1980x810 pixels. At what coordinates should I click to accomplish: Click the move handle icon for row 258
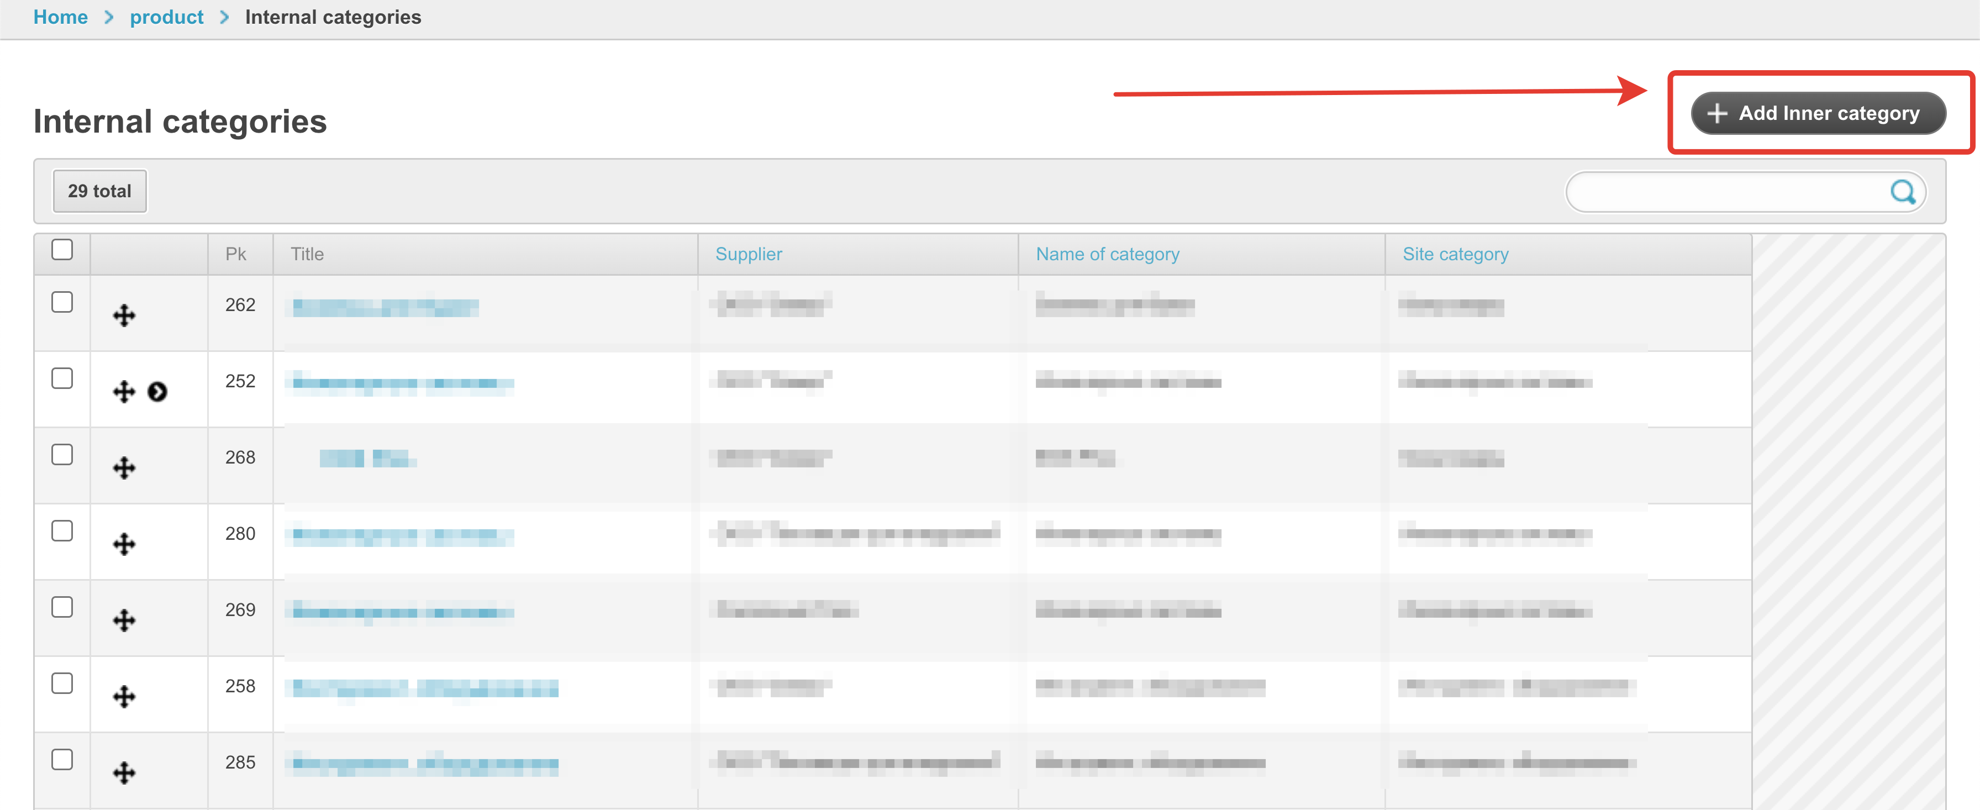point(124,696)
